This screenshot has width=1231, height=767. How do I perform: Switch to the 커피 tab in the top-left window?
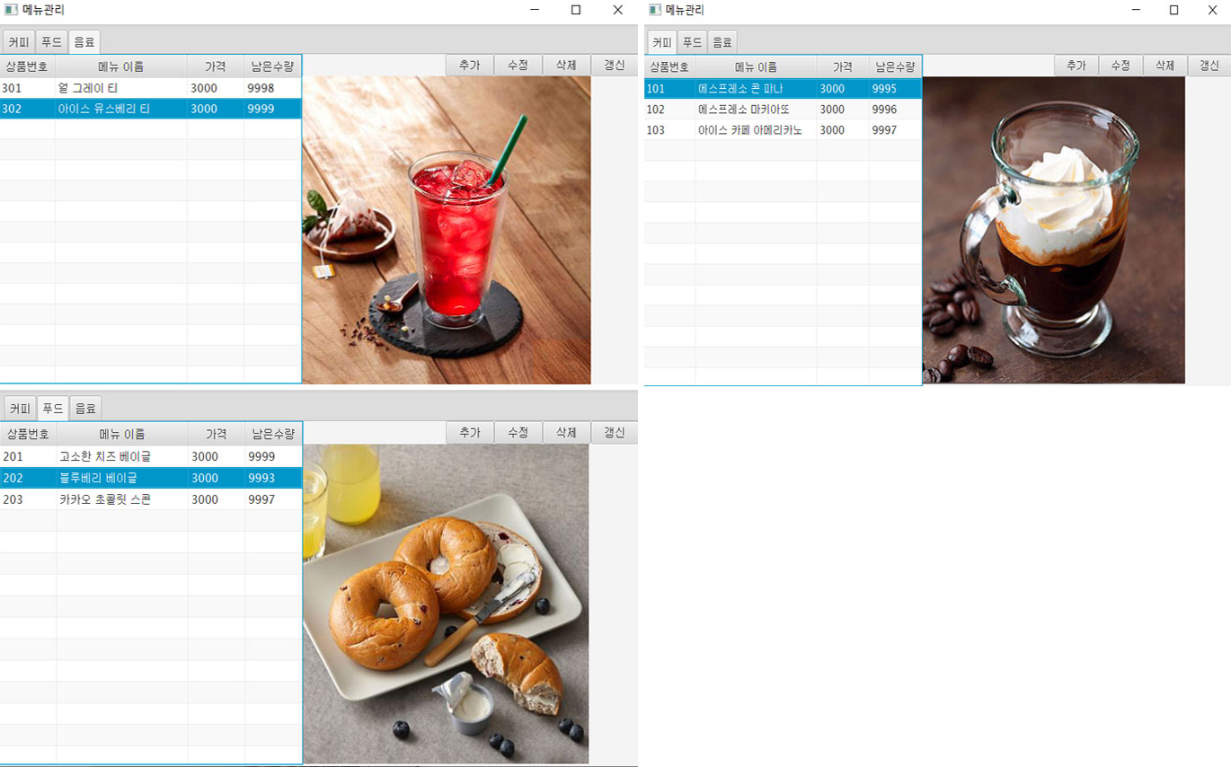(19, 40)
